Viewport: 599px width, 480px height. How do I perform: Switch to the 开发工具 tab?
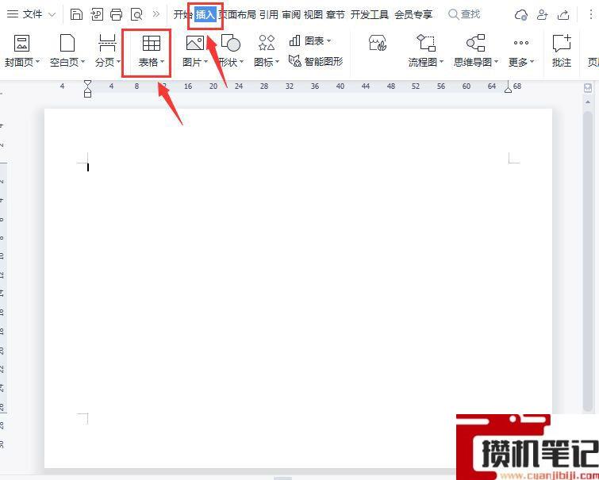pyautogui.click(x=370, y=14)
